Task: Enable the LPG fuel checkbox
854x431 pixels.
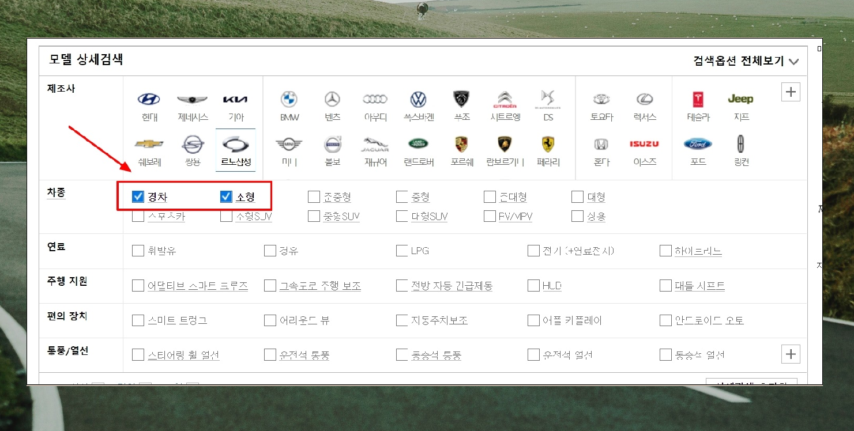Action: pyautogui.click(x=402, y=251)
